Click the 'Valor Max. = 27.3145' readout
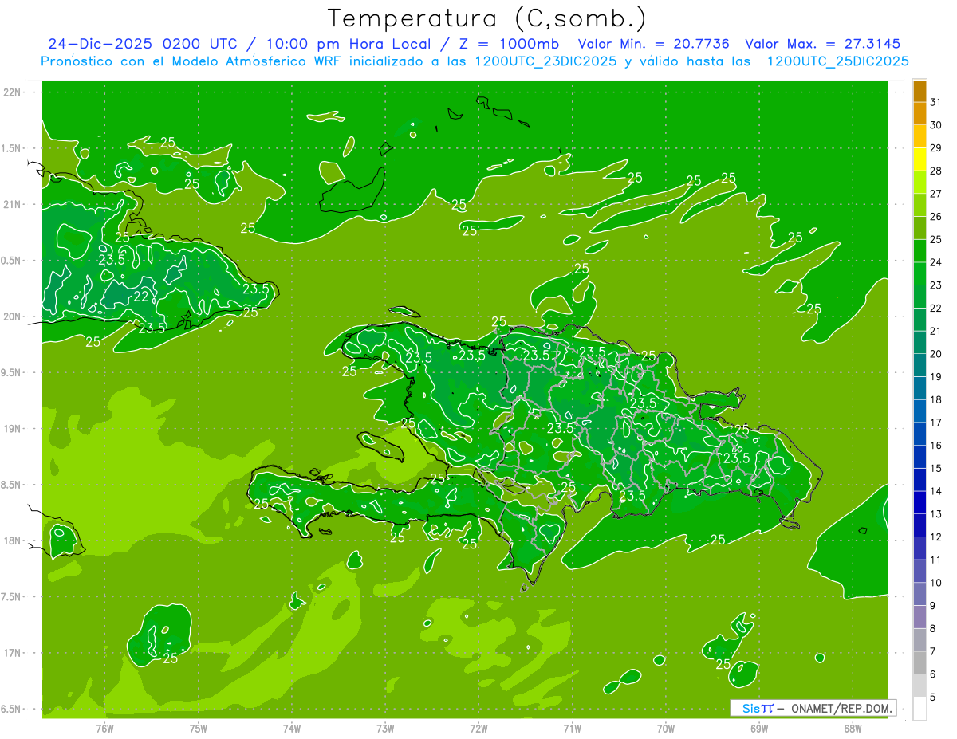Viewport: 957px width, 739px height. pyautogui.click(x=822, y=44)
